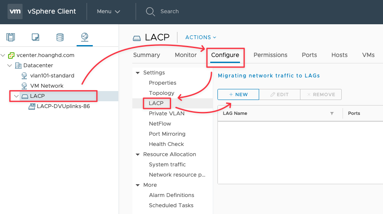Open the Menu dropdown
The image size is (383, 214).
(x=109, y=11)
